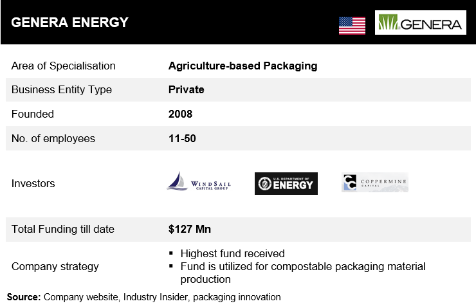Screen dimensions: 476x308
Task: Click the Private entity type value
Action: [x=186, y=90]
